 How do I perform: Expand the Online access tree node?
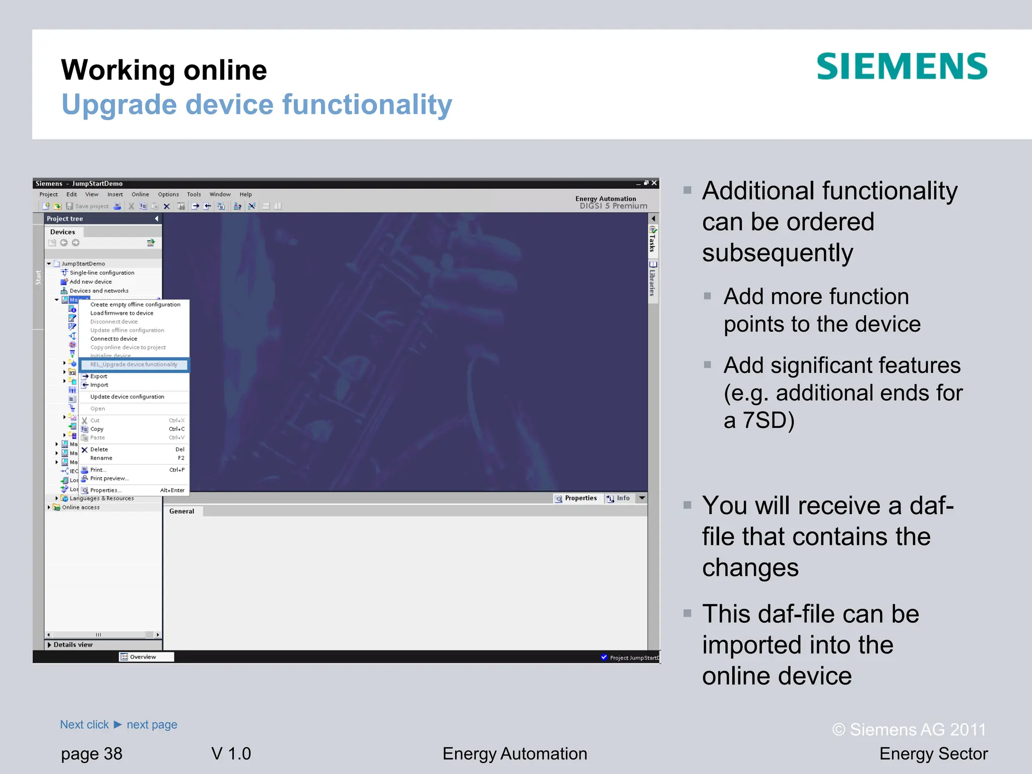[49, 507]
